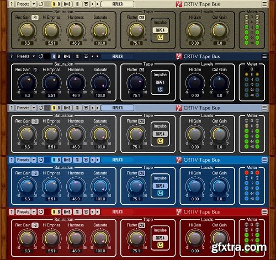Click the window size icon in the black instance

tap(86, 56)
